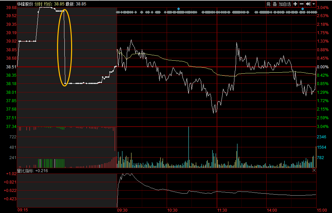Toggle the 竞 call auction display

click(268, 4)
